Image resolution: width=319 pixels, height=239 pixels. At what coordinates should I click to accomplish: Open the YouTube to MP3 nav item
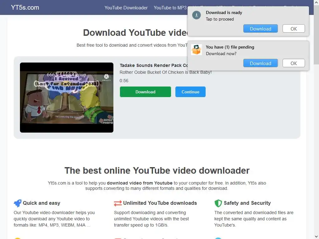[x=170, y=8]
